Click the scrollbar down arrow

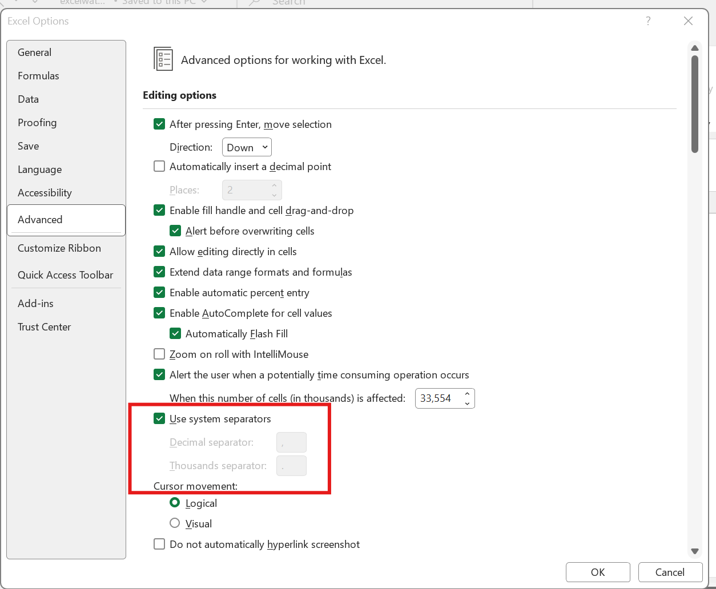pyautogui.click(x=695, y=551)
